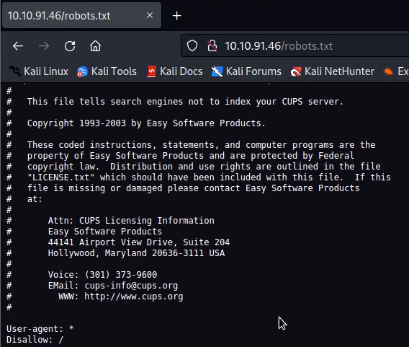Click the insecure connection padlock icon
Viewport: 409px width, 347px height.
click(x=212, y=45)
